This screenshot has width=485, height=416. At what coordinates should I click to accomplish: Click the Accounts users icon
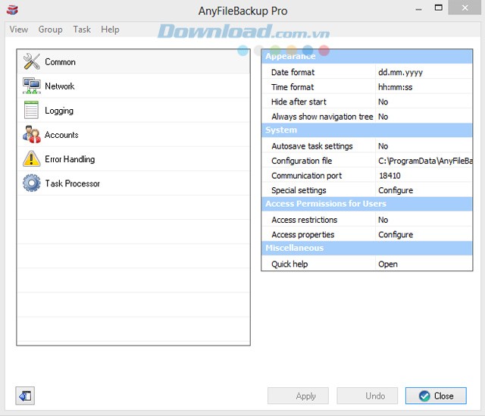(31, 135)
